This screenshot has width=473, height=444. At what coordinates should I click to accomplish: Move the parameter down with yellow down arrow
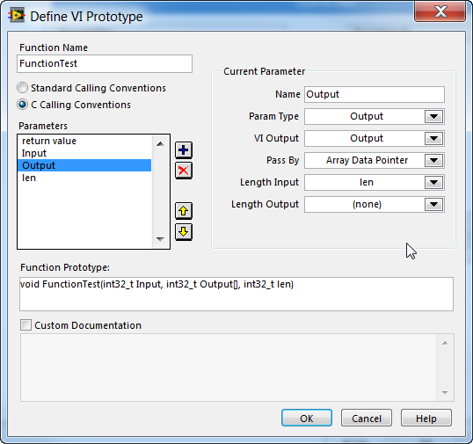coord(184,232)
